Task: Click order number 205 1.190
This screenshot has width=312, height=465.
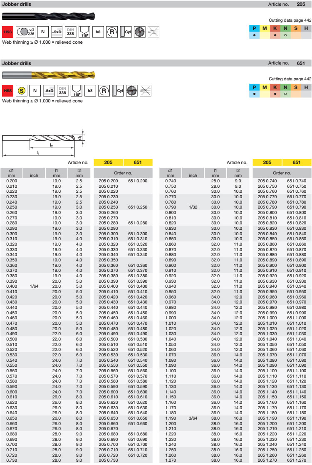Action: (267, 418)
